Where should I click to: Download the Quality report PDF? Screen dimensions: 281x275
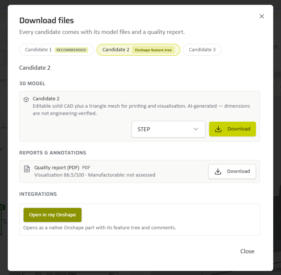pos(232,171)
